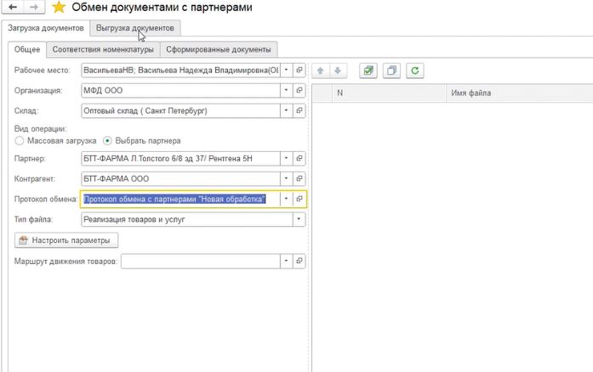The height and width of the screenshot is (372, 593).
Task: Open the Организация record with its open icon
Action: [x=299, y=90]
